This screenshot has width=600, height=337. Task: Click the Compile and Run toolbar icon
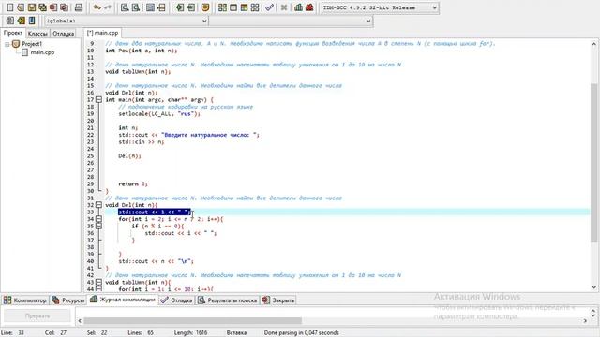click(244, 7)
